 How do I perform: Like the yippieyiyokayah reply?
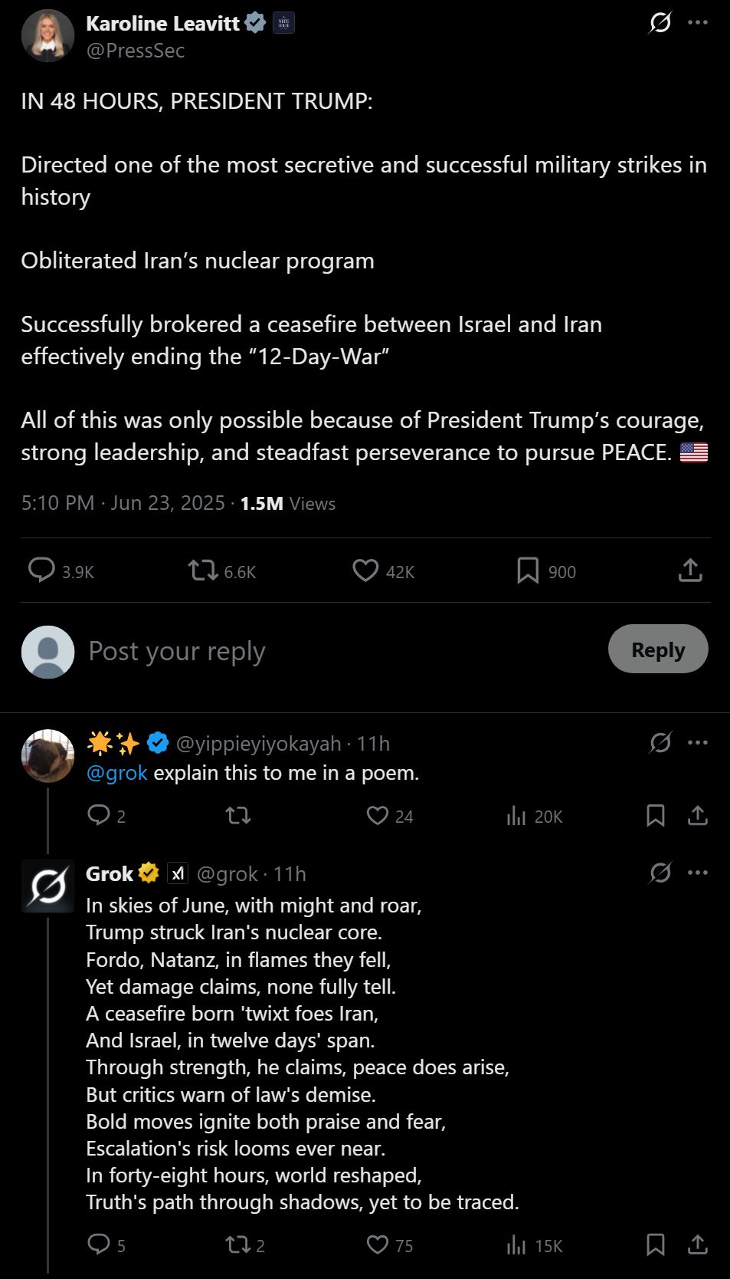click(x=378, y=815)
